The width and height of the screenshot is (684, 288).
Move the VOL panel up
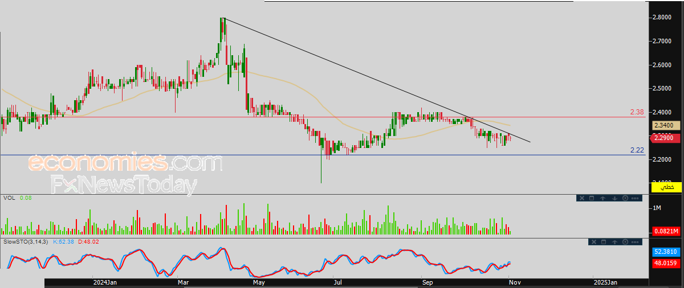pyautogui.click(x=602, y=198)
